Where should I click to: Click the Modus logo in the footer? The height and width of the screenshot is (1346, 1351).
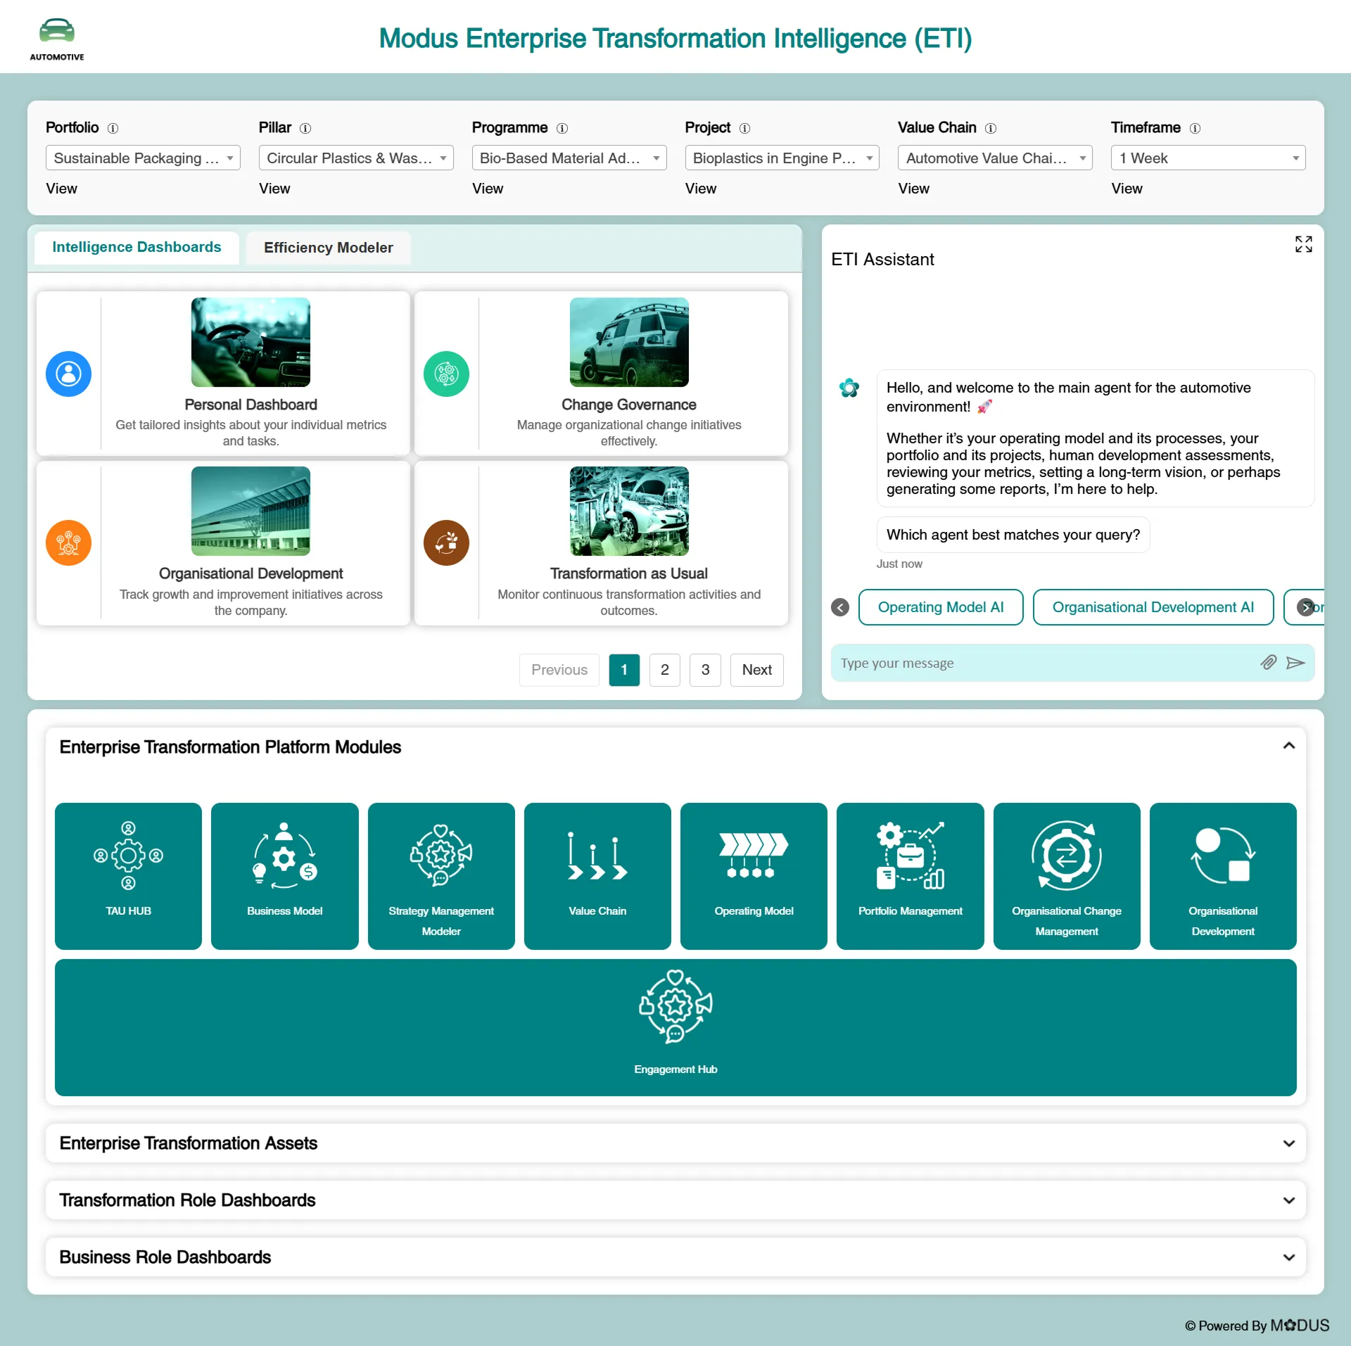[1299, 1326]
